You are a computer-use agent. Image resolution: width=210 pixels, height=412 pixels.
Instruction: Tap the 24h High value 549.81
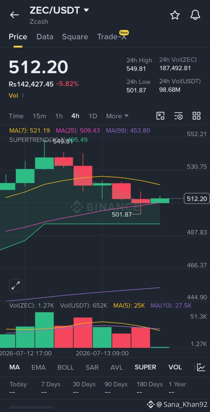(136, 69)
